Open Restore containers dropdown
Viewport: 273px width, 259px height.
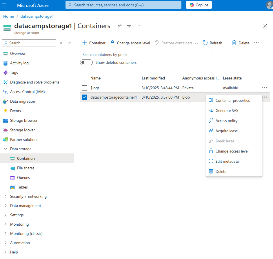176,43
